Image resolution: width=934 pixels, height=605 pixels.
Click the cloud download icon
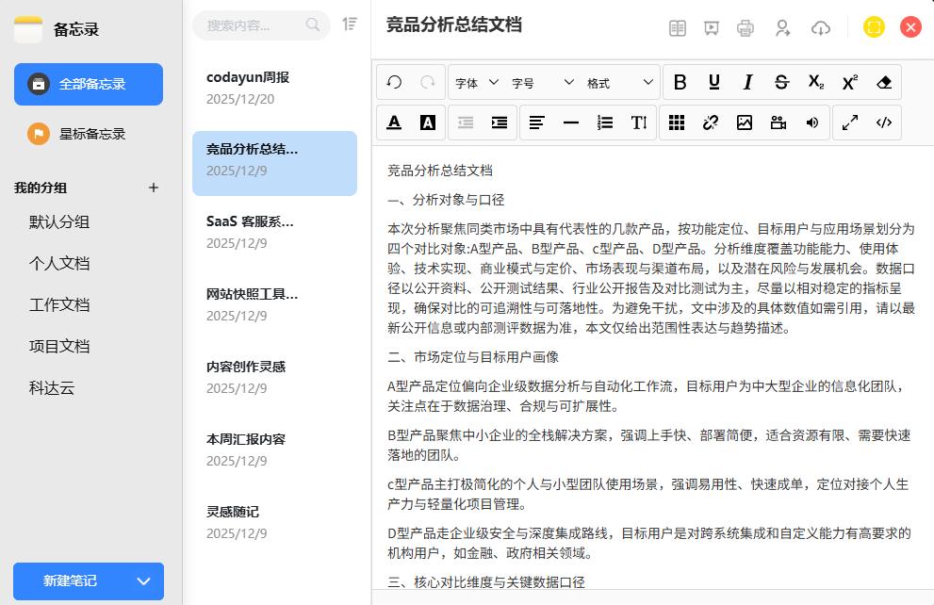point(820,27)
